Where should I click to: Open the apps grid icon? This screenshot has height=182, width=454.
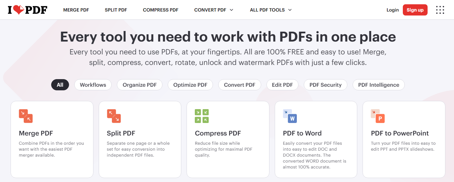click(x=440, y=10)
